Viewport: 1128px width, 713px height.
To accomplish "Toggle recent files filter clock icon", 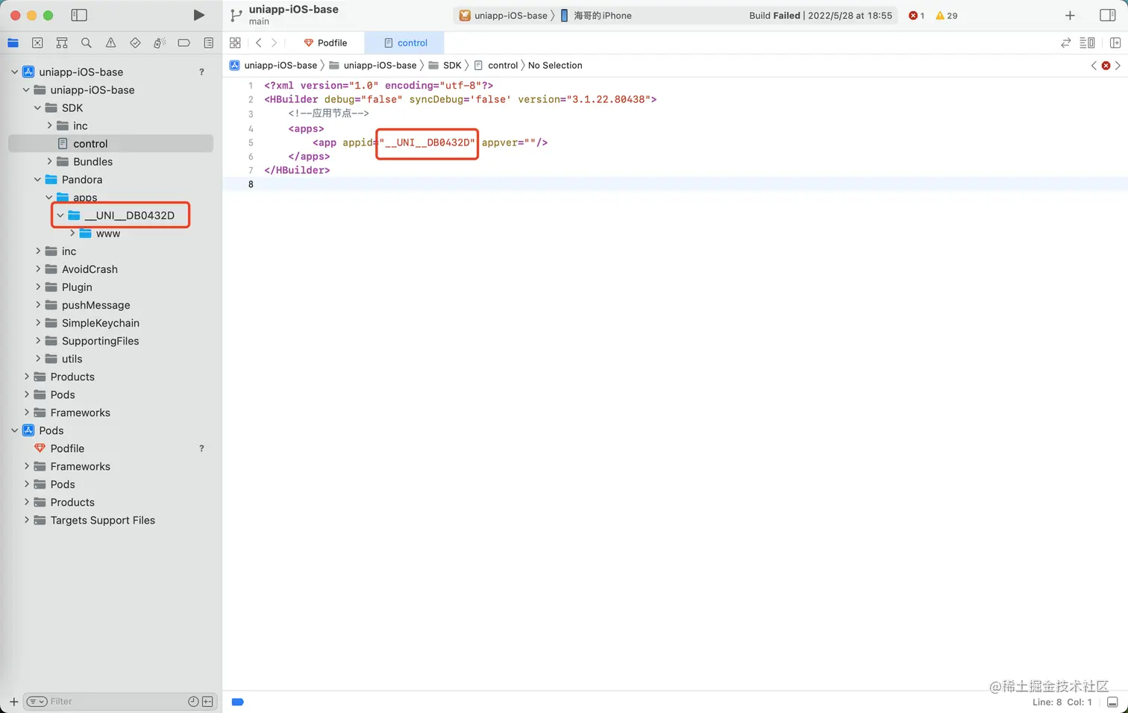I will (x=193, y=701).
